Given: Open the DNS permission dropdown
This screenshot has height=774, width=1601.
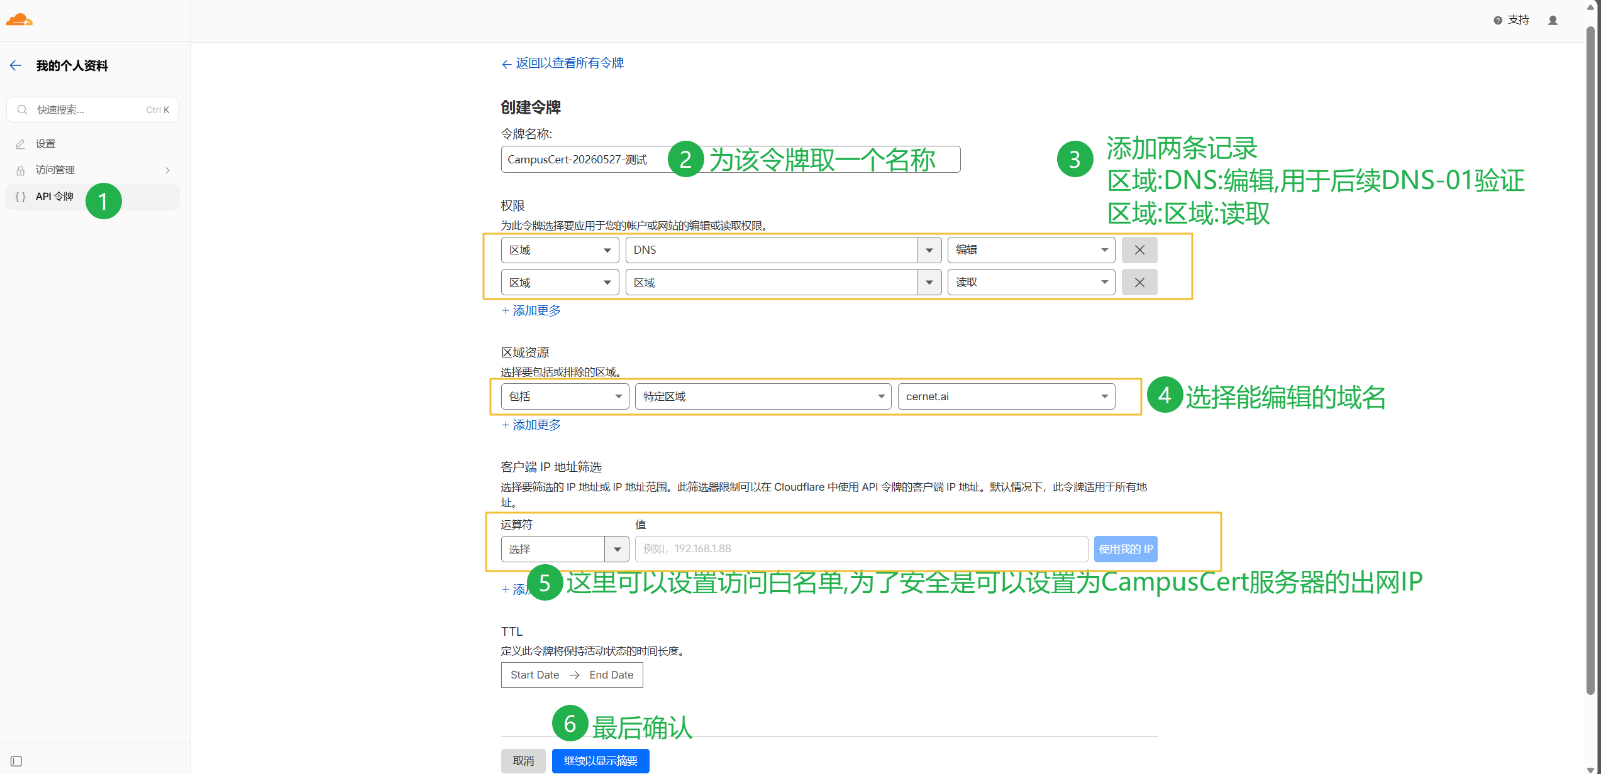Looking at the screenshot, I should [x=784, y=250].
